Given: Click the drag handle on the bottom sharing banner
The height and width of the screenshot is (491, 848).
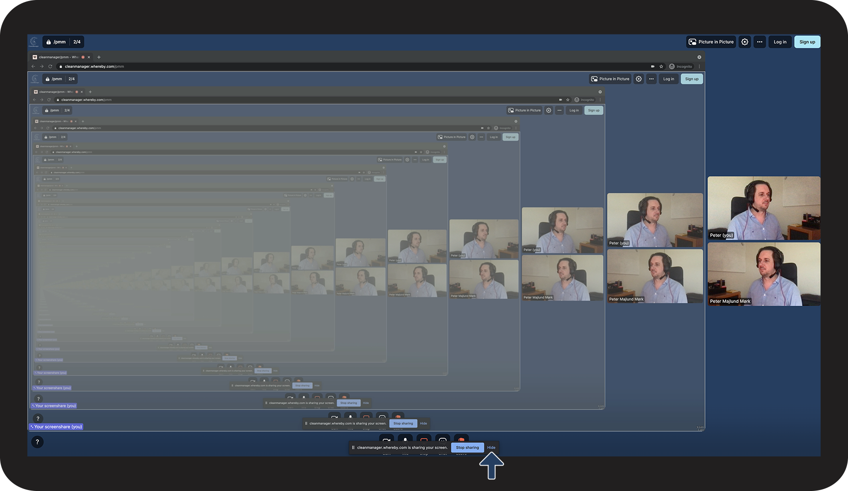Looking at the screenshot, I should tap(353, 447).
